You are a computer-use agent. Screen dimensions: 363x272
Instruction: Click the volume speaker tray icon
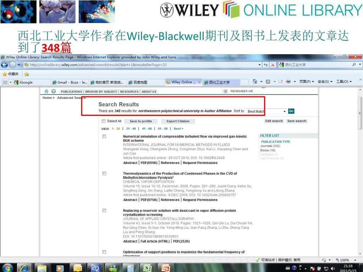[333, 268]
